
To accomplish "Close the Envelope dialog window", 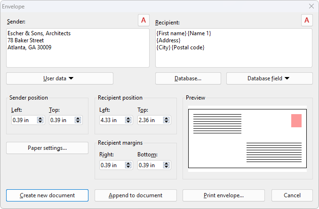I will click(x=311, y=6).
